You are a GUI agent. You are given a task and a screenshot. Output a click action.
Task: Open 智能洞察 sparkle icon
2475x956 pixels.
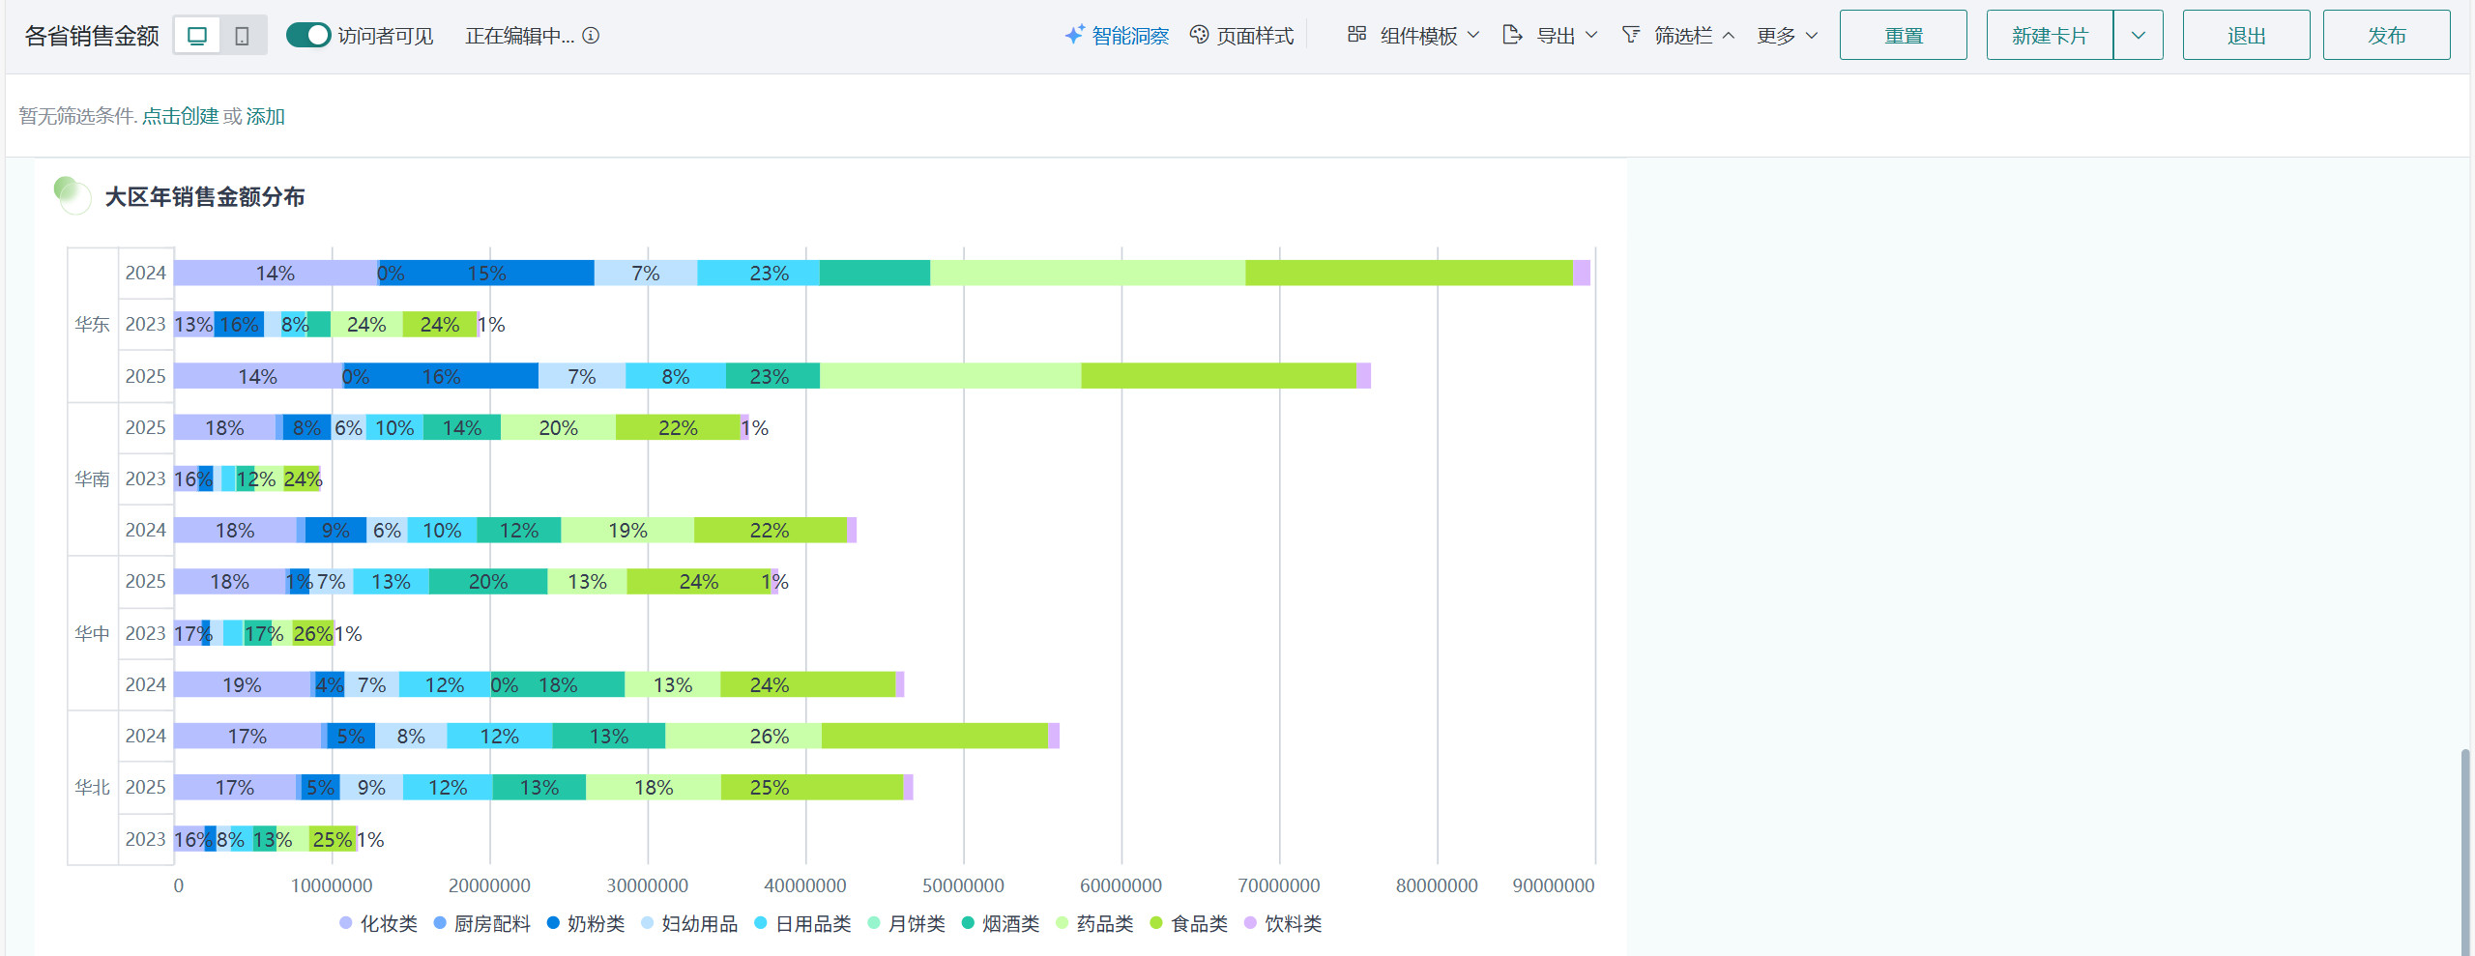pos(1074,35)
